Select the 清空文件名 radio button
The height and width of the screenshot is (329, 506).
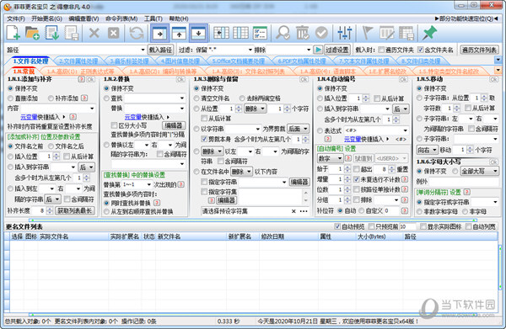pyautogui.click(x=196, y=98)
